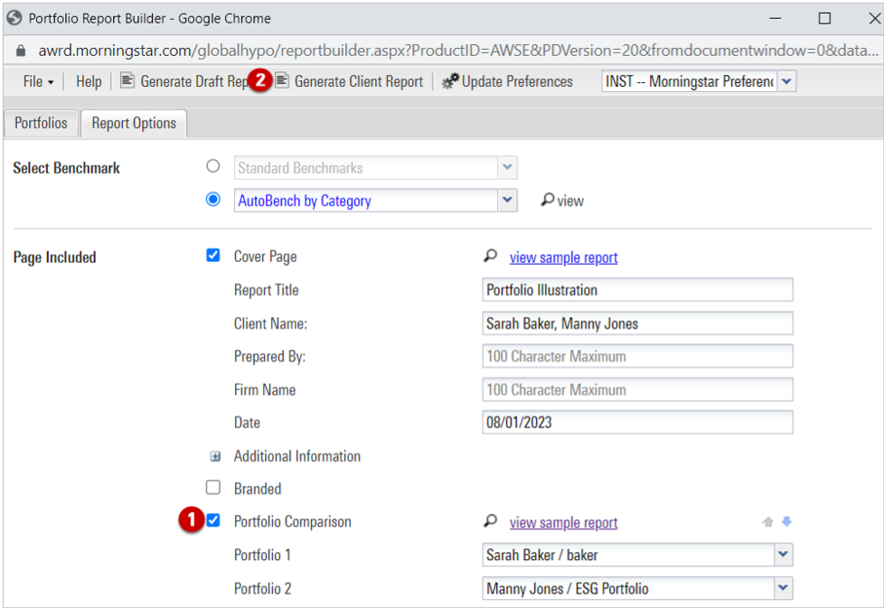Viewport: 884px width, 608px height.
Task: Switch to the Portfolios tab
Action: pos(41,123)
